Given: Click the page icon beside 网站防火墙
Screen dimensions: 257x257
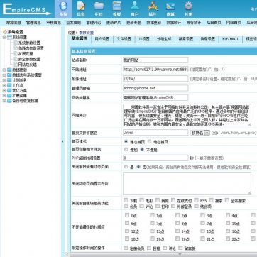Looking at the screenshot, I should tap(16, 65).
